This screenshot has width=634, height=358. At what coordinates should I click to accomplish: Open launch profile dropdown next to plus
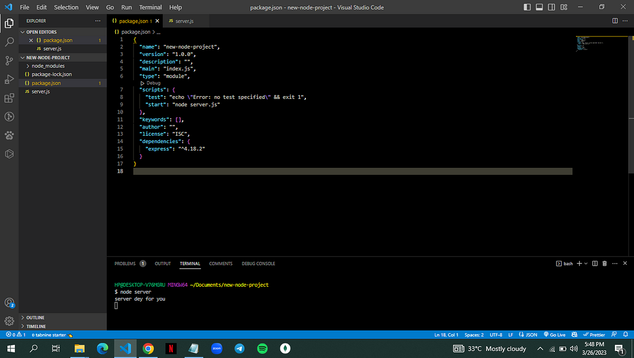585,263
